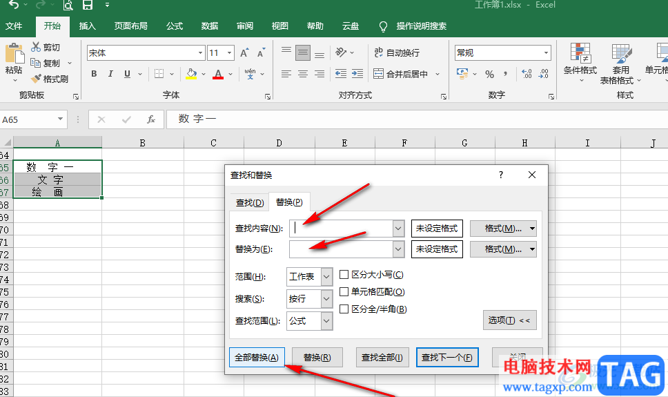
Task: Click the Undo arrow icon
Action: tap(14, 5)
